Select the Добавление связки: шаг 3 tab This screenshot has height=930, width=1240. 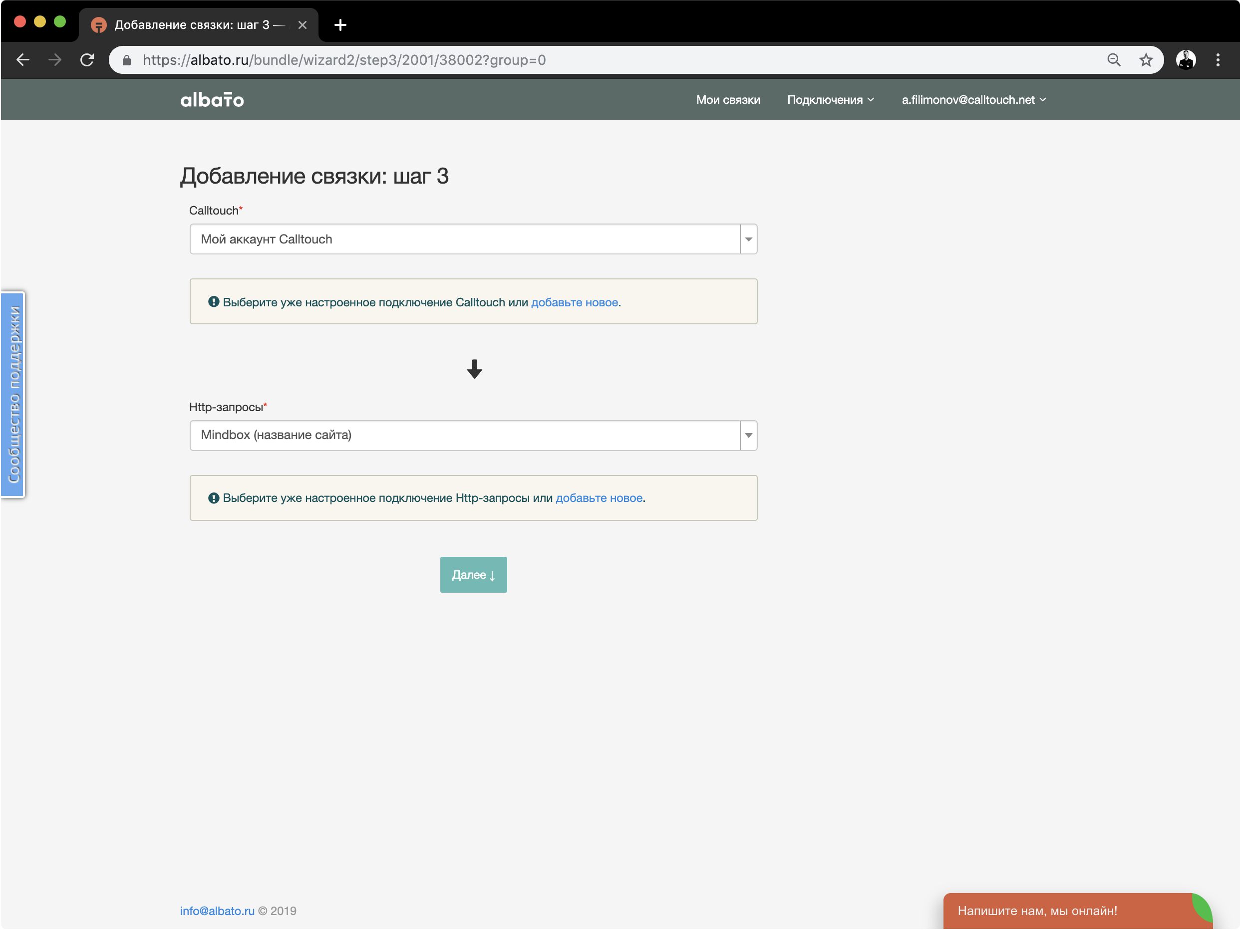(199, 25)
